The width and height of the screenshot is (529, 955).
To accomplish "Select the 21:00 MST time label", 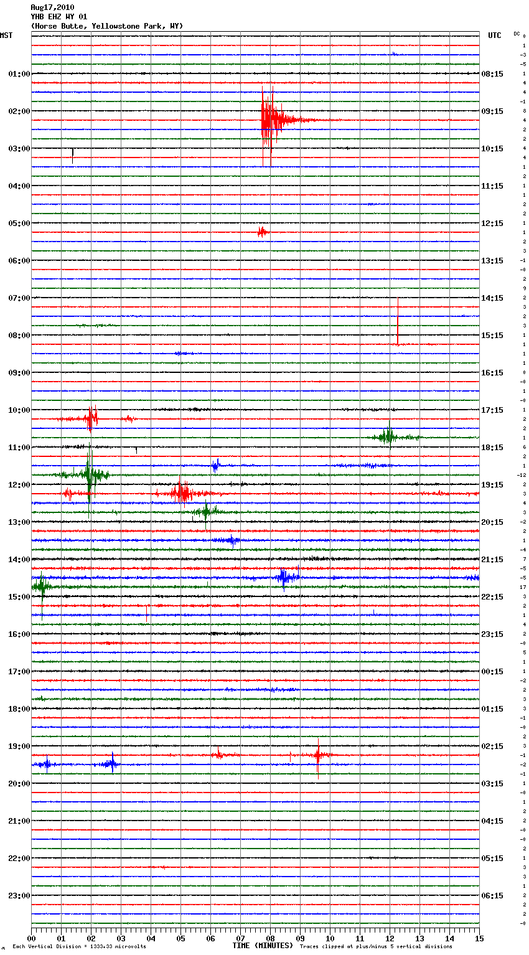I will 19,821.
